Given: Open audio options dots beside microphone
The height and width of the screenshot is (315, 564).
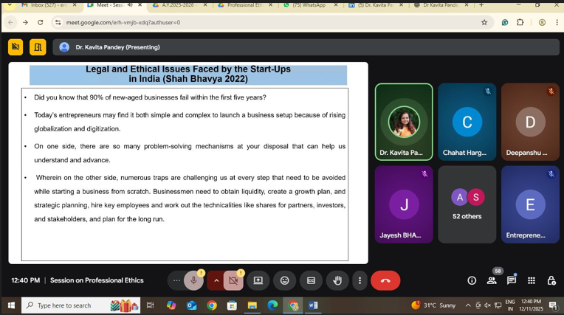Looking at the screenshot, I should [176, 280].
